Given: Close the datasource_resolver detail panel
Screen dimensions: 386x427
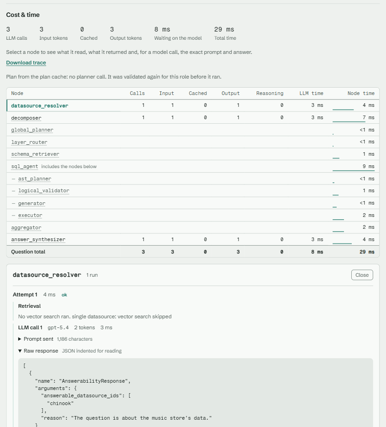Looking at the screenshot, I should point(362,275).
